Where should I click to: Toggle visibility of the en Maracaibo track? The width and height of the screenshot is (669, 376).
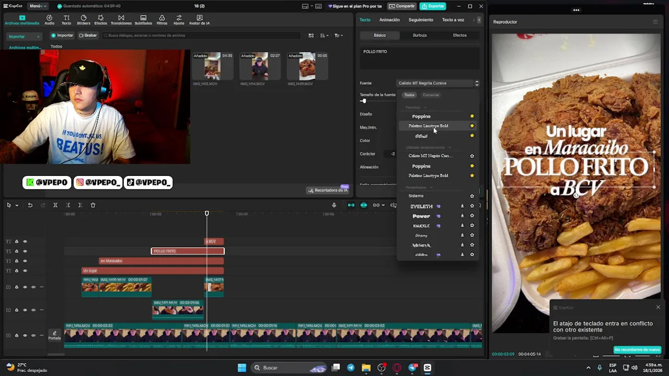coord(25,261)
